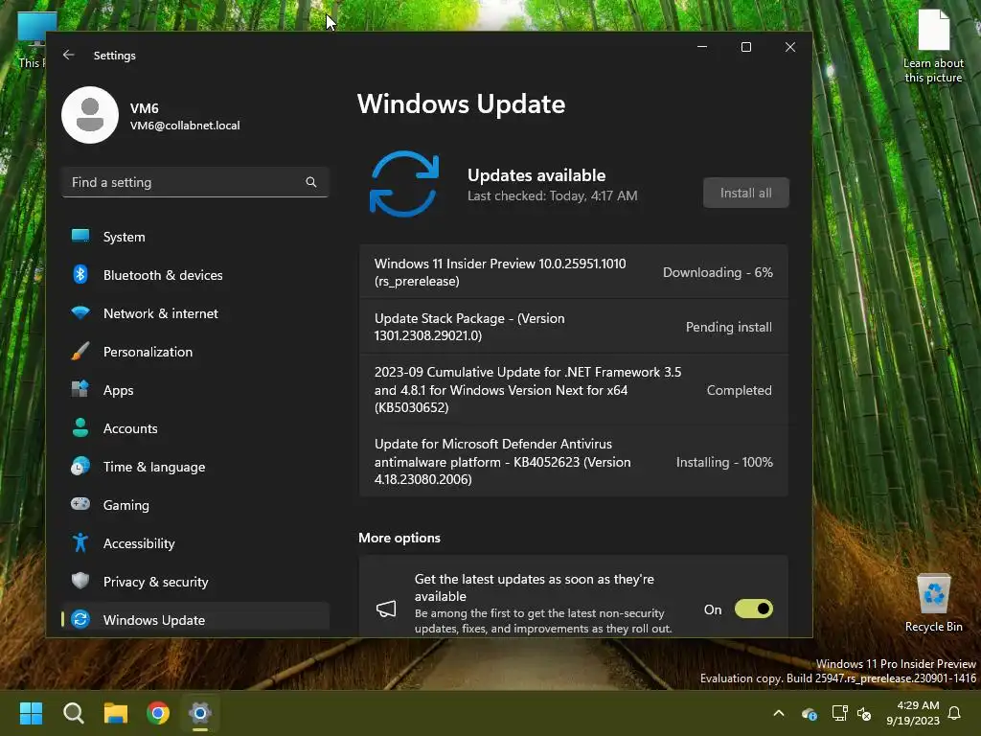This screenshot has height=736, width=981.
Task: Open the notification bell icon
Action: [x=955, y=713]
